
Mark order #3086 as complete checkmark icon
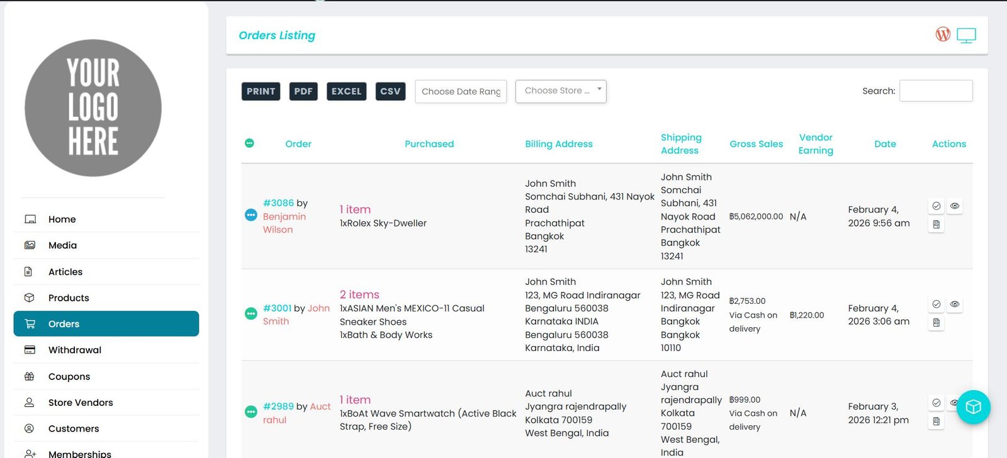coord(936,206)
